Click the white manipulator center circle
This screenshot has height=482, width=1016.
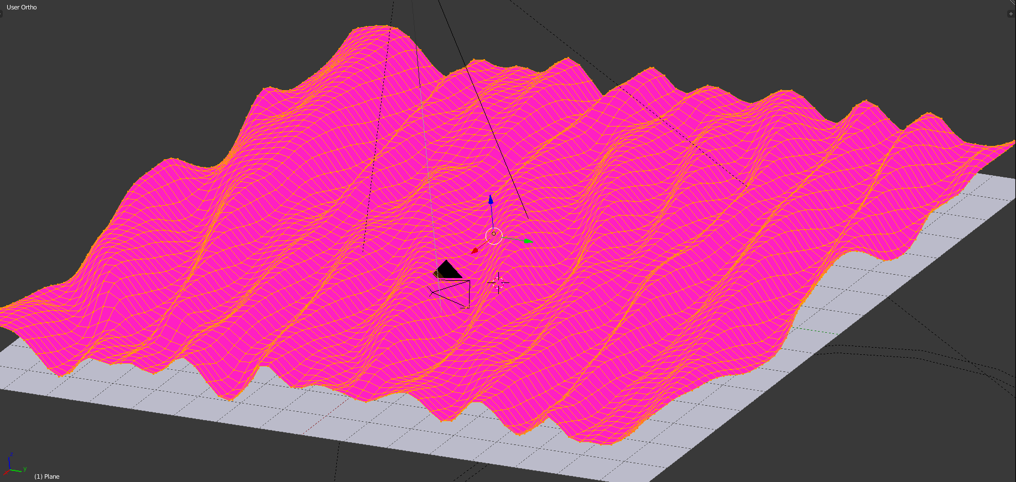point(494,236)
